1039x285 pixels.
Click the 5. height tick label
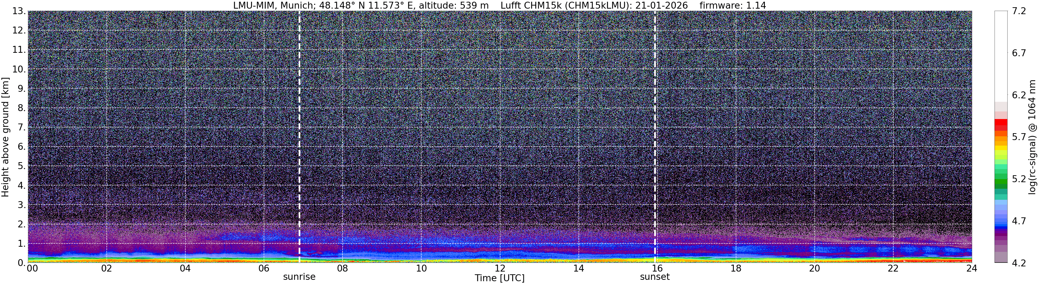(x=22, y=166)
